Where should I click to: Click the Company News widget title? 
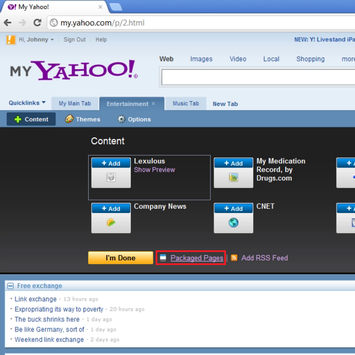160,206
